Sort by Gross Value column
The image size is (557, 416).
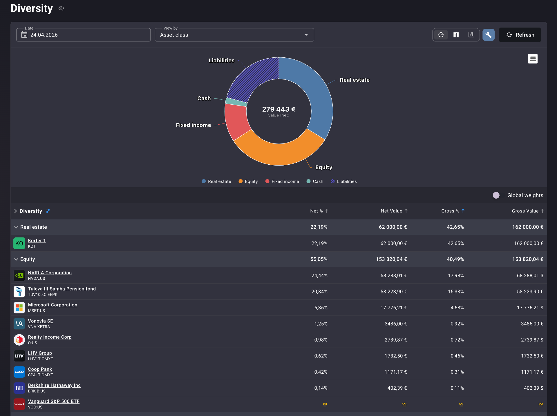click(x=528, y=211)
